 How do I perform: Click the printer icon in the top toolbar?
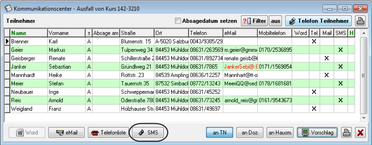pyautogui.click(x=360, y=21)
